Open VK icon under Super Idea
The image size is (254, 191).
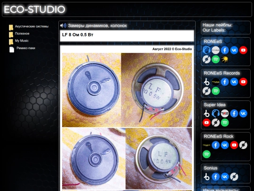(243, 114)
